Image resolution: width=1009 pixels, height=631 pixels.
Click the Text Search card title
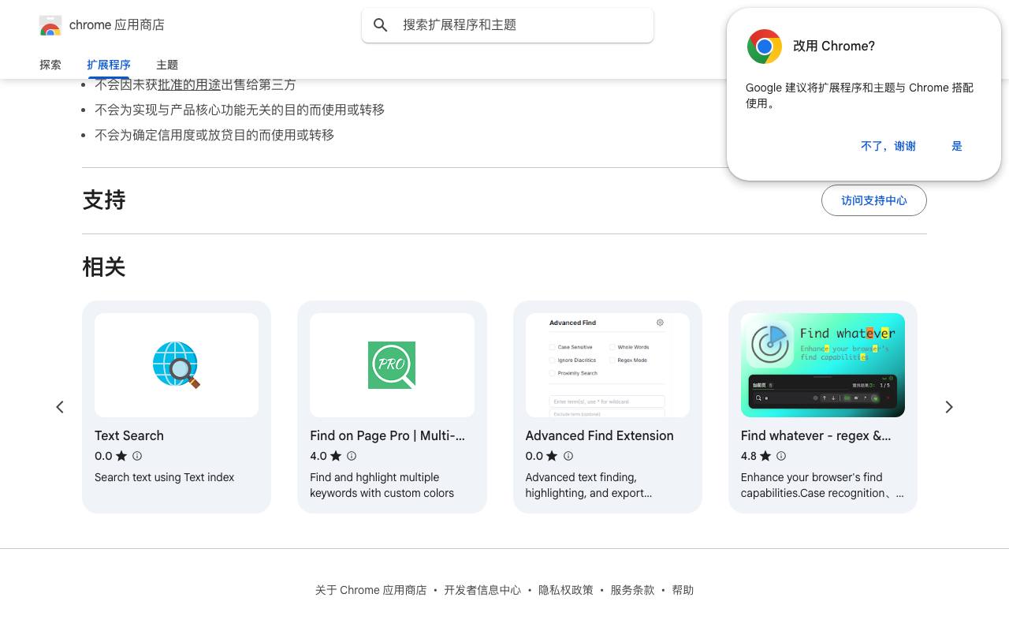coord(129,435)
